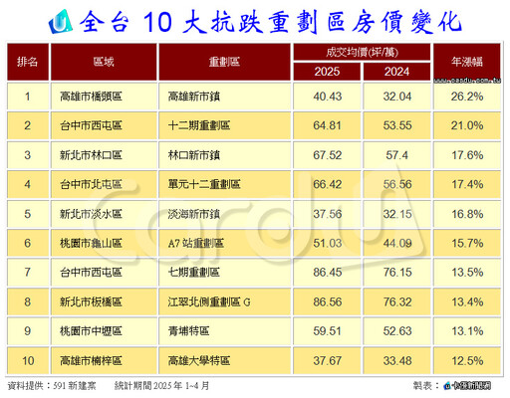Screen dimensions: 510x398
Task: Select the 32.04 price value
Action: click(x=397, y=97)
